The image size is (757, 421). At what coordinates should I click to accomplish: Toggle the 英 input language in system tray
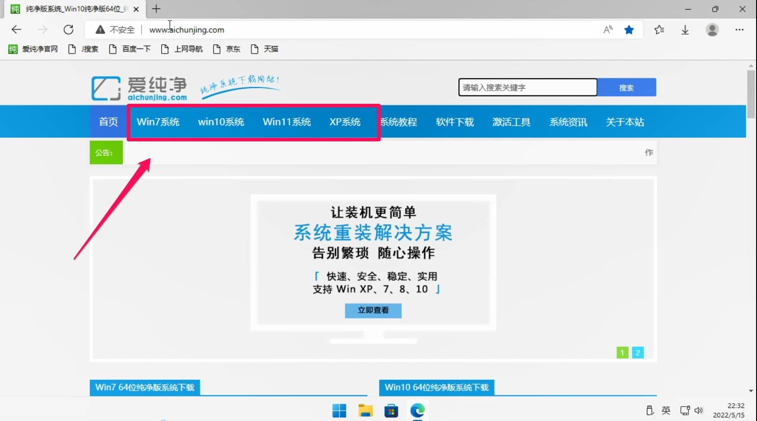click(666, 410)
